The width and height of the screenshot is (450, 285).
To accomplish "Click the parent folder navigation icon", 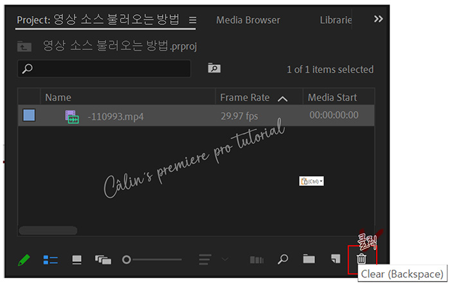I will point(24,46).
